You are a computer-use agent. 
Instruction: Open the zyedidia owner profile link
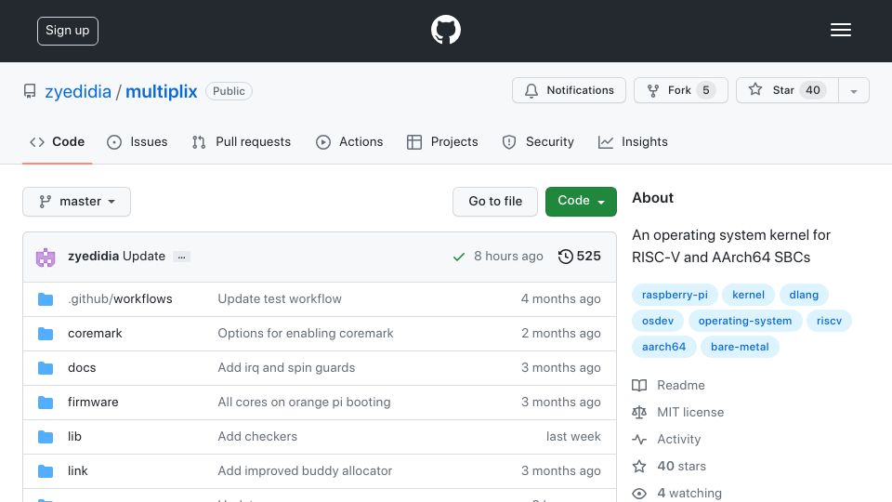tap(78, 92)
